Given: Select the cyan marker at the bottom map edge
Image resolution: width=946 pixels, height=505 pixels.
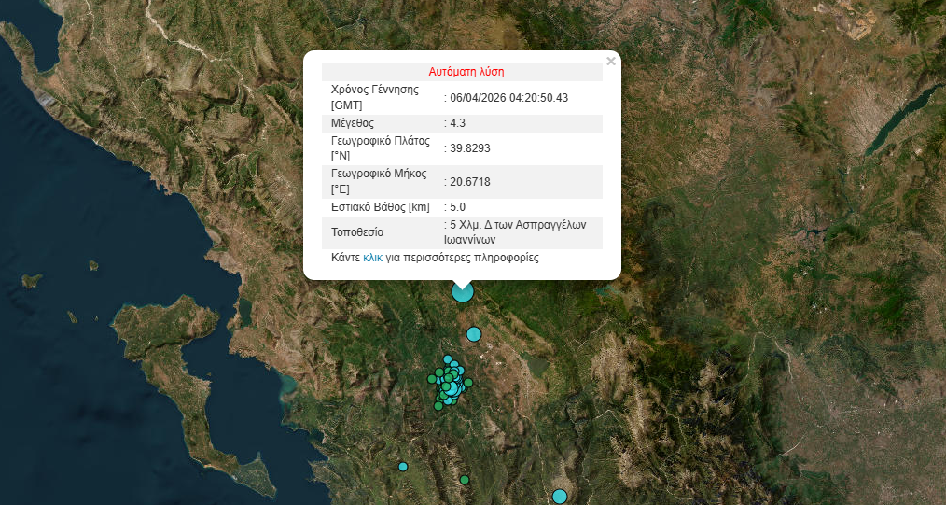Looking at the screenshot, I should 560,497.
